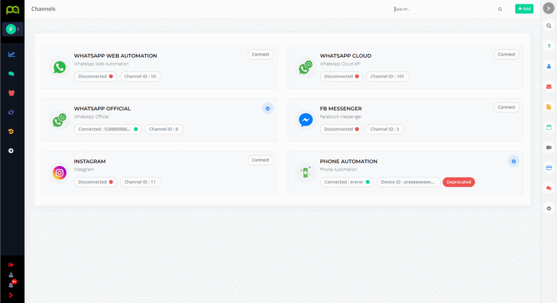Click the WhatsApp Web Automation logo icon

coord(59,67)
